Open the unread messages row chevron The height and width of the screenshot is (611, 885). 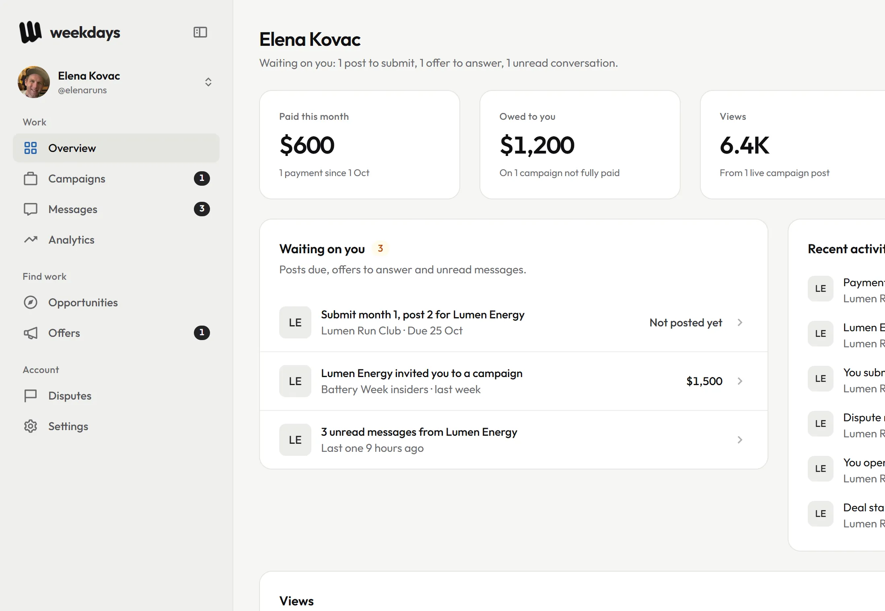pyautogui.click(x=740, y=440)
